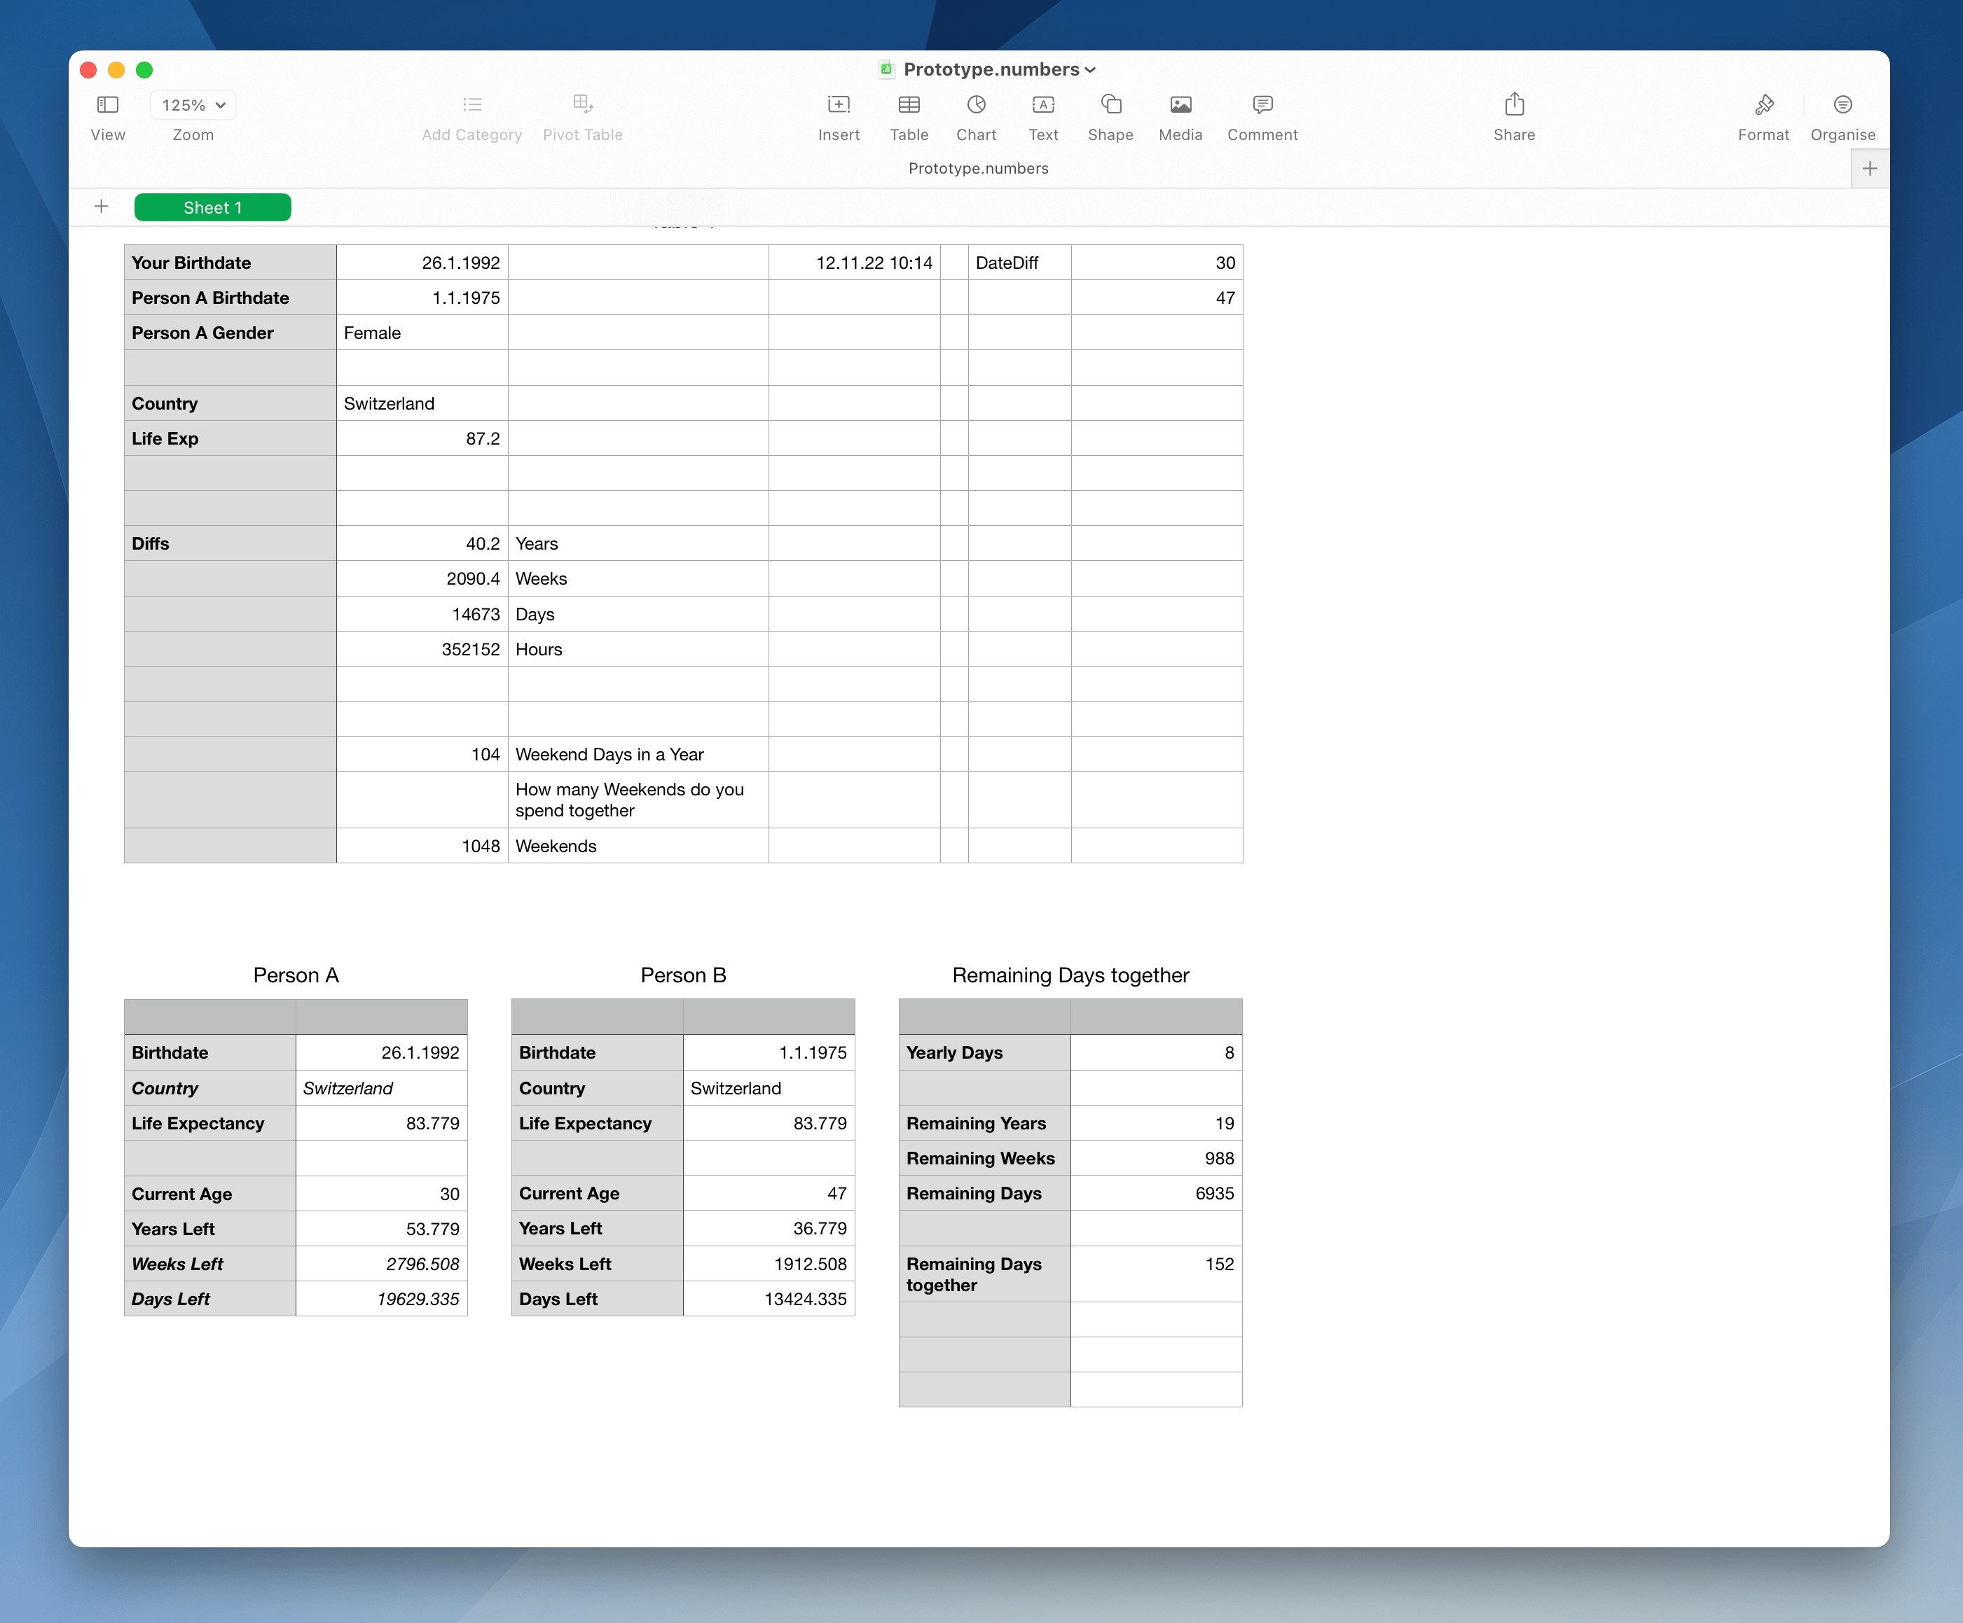1963x1623 pixels.
Task: Click the green maximize window control
Action: click(144, 70)
